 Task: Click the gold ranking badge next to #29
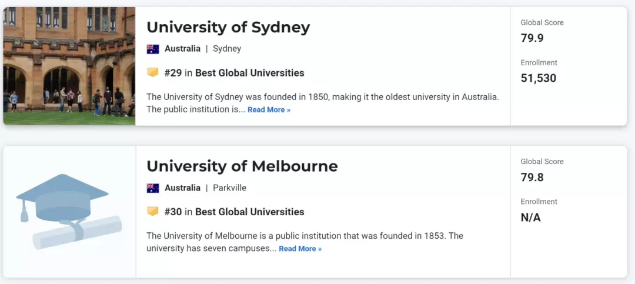pyautogui.click(x=153, y=73)
